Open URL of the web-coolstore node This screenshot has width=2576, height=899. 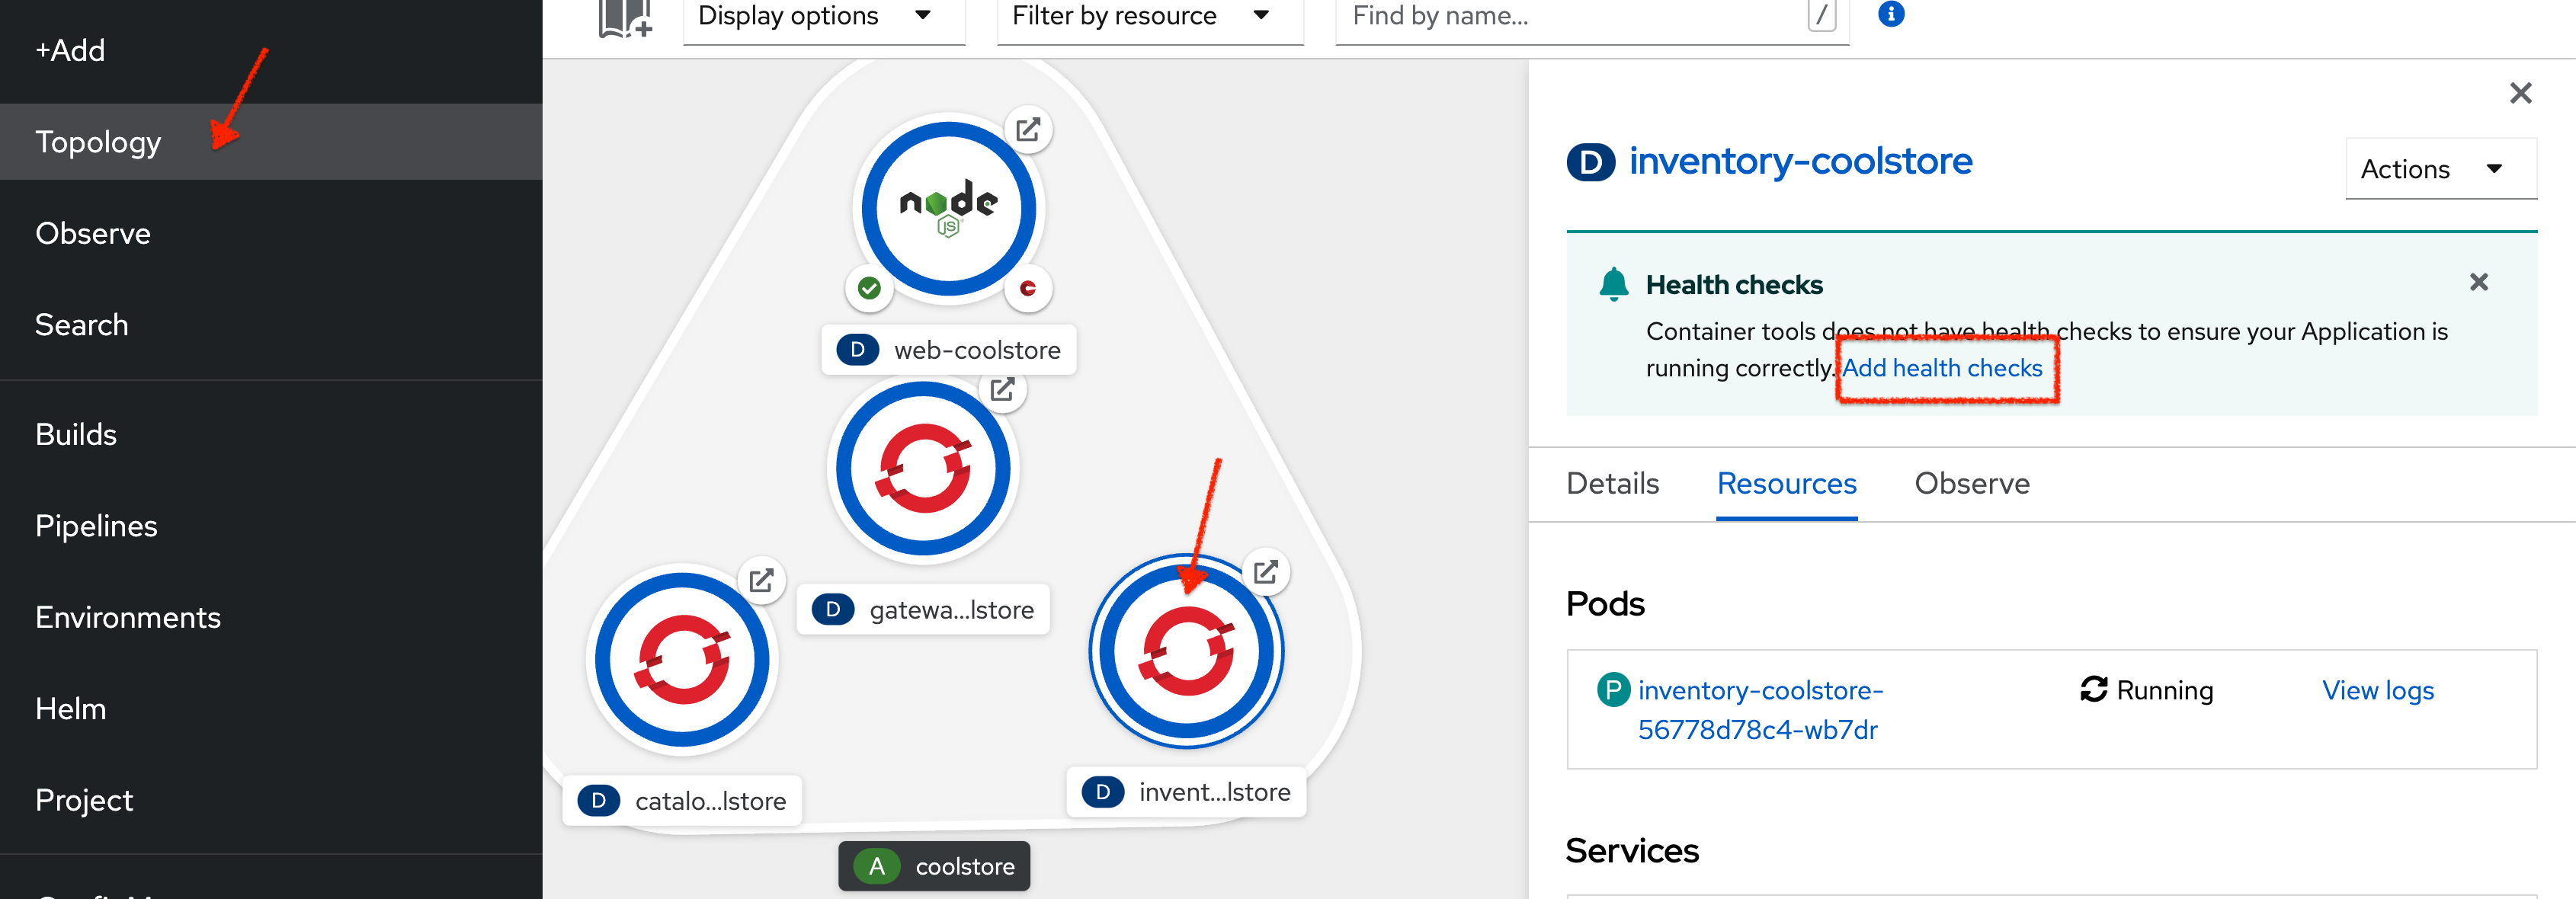(x=1028, y=130)
